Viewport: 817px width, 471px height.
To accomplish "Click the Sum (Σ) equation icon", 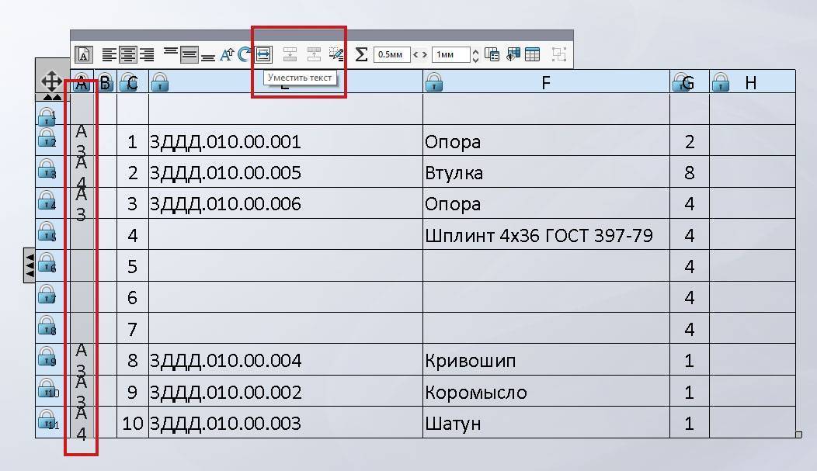I will (361, 54).
